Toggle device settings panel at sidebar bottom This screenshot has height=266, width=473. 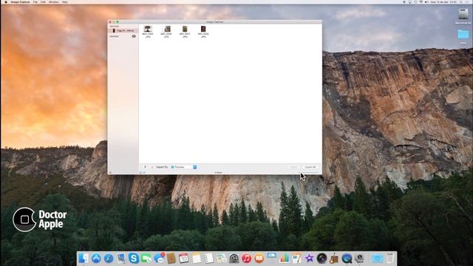(110, 172)
